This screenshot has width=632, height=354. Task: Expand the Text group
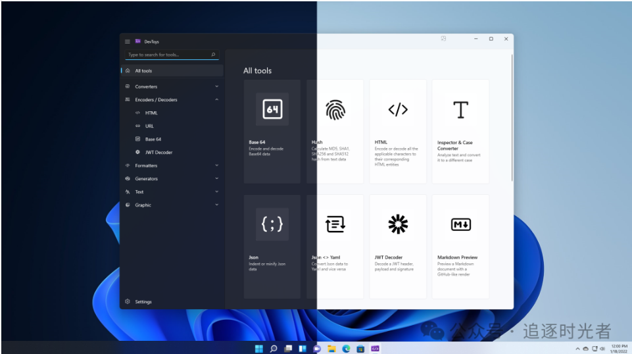click(217, 192)
